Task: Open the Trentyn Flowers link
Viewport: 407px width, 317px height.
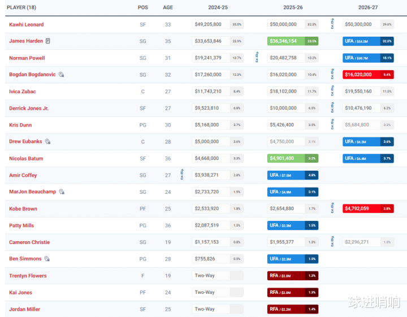Action: 28,276
